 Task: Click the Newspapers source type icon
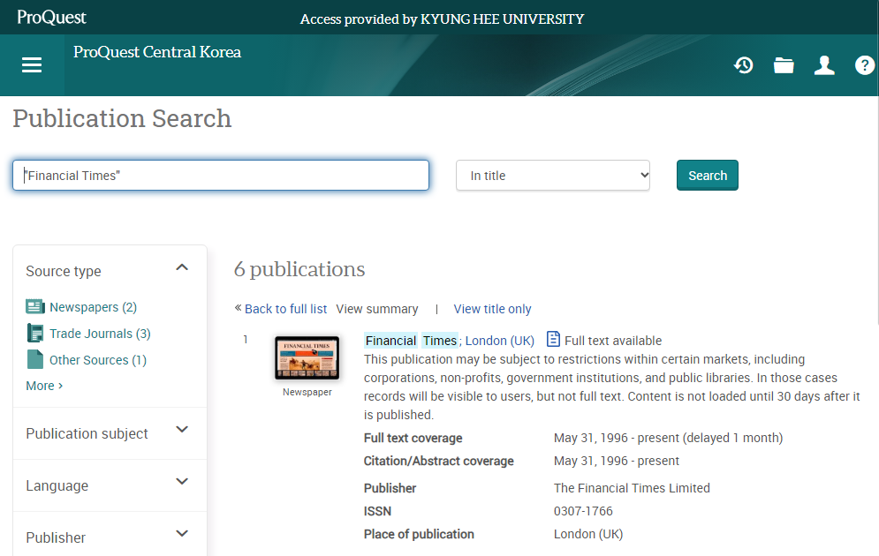[x=34, y=306]
